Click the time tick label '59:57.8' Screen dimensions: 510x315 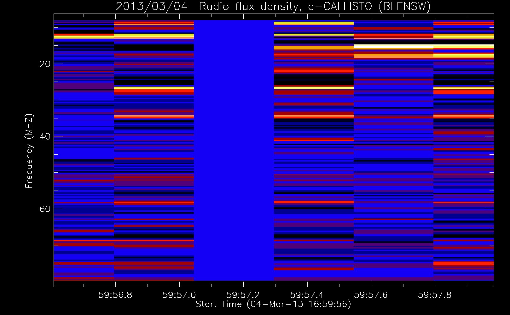(435, 295)
